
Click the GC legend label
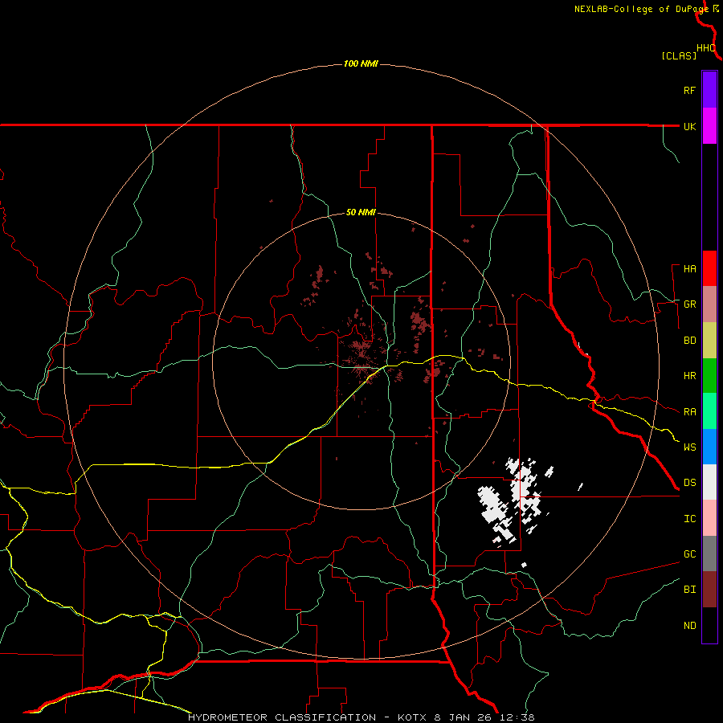click(x=689, y=554)
